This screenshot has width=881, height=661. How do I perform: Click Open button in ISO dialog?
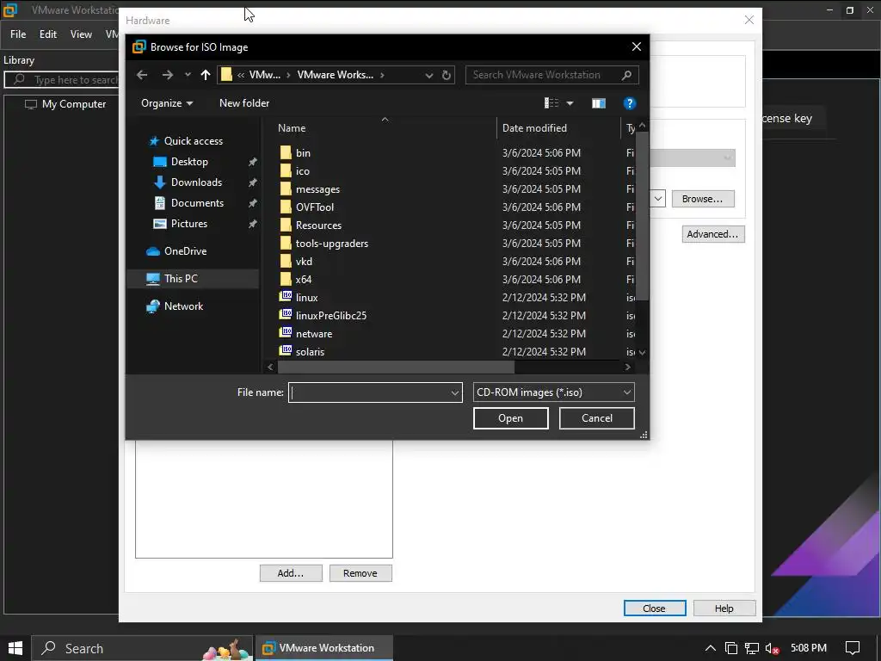click(x=510, y=418)
